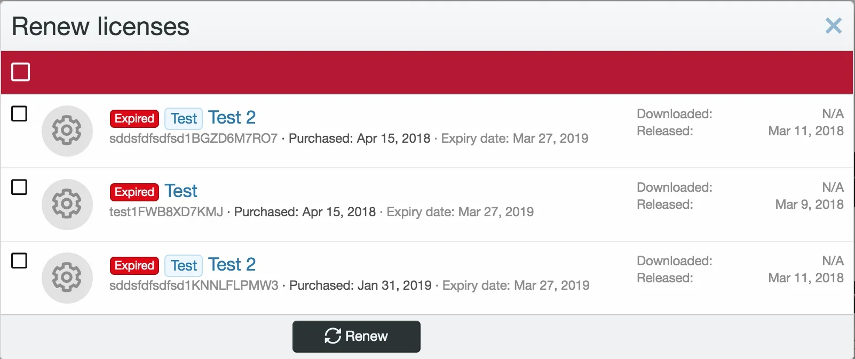Viewport: 855px width, 359px height.
Task: Click gear icon of license sddsfdfsdfsd1KNNLFLPMW3
Action: click(x=67, y=278)
